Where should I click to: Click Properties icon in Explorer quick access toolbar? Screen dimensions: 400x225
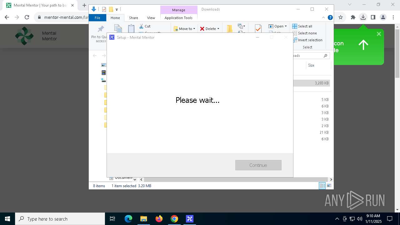(x=104, y=9)
